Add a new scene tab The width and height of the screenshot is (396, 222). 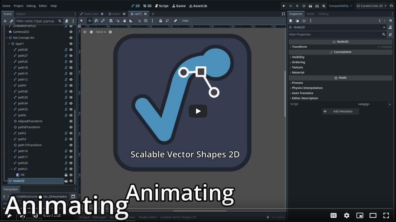tap(153, 14)
